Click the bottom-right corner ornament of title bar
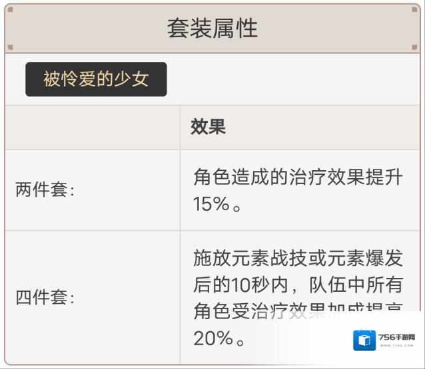 point(414,47)
